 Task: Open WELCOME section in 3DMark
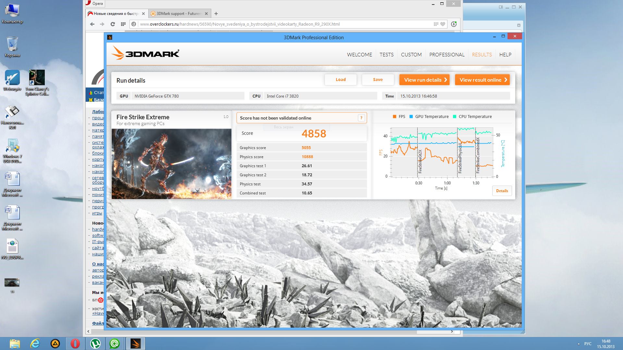pyautogui.click(x=360, y=55)
